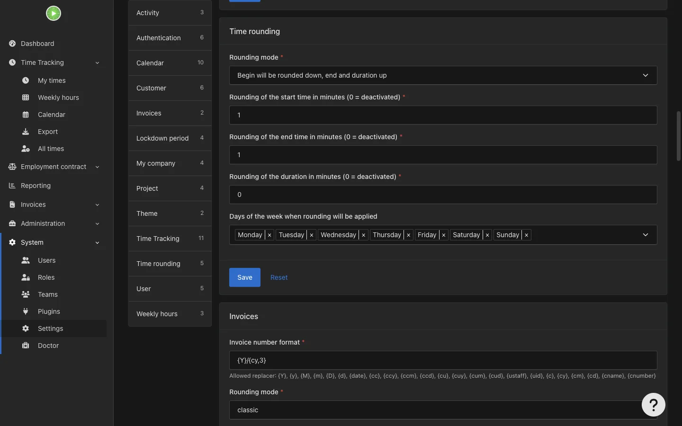This screenshot has width=682, height=426.
Task: Click the System gear icon
Action: (x=12, y=242)
